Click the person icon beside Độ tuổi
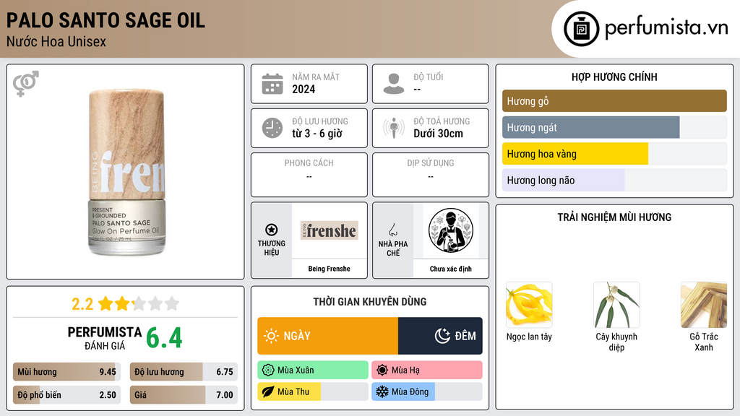This screenshot has height=416, width=740. (x=394, y=84)
